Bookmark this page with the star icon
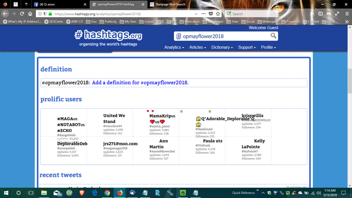 [218, 14]
